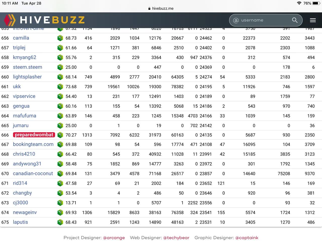Click the cube badge icon in cj3000 row
Screen dimensions: 322x241
coord(60,203)
